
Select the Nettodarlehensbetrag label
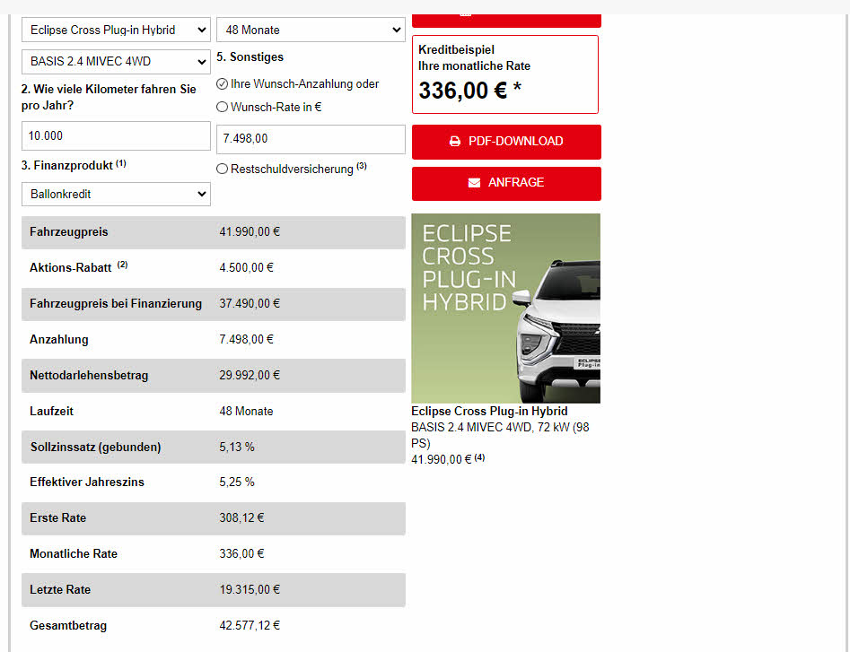[x=89, y=375]
